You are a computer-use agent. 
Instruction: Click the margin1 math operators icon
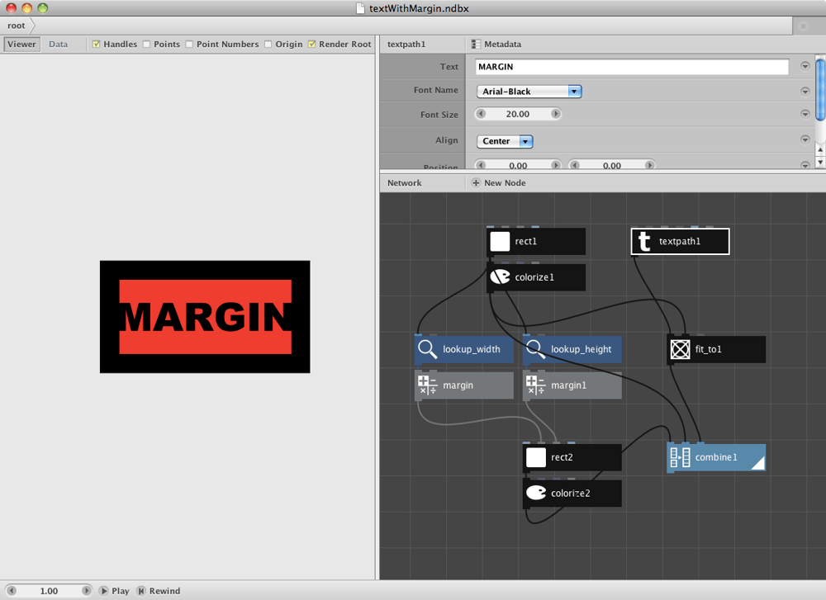click(x=536, y=385)
